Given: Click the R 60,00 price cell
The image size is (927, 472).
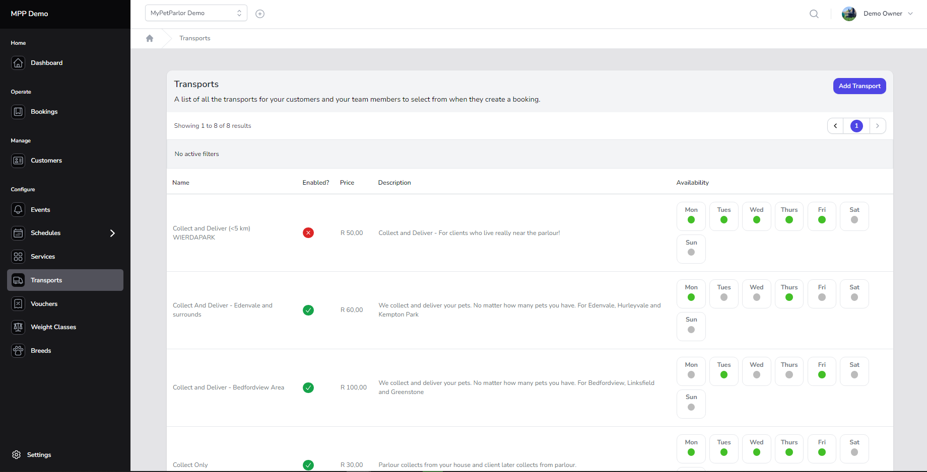Looking at the screenshot, I should point(352,310).
